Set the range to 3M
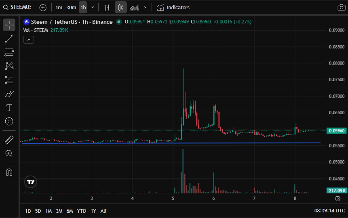The image size is (348, 218). click(59, 211)
